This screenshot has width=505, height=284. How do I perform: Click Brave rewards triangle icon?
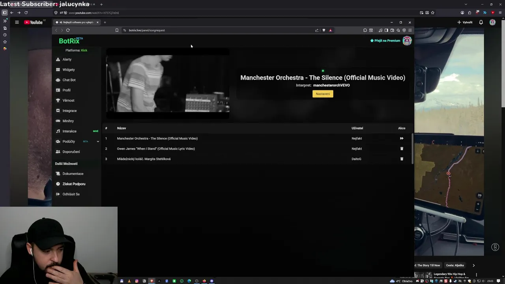(331, 30)
